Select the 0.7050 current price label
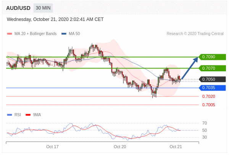This screenshot has width=229, height=155. (212, 79)
